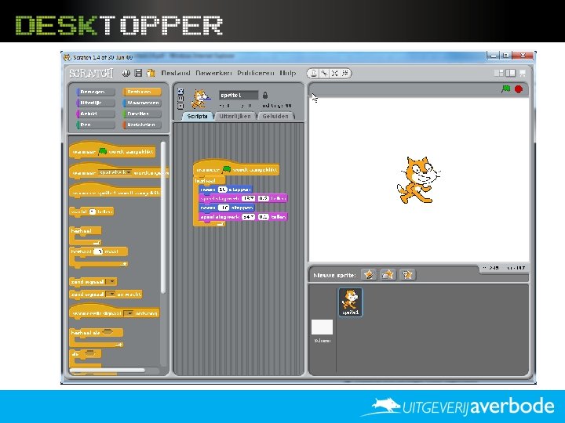Image resolution: width=565 pixels, height=423 pixels.
Task: Select the shrink sprite tool
Action: pyautogui.click(x=344, y=74)
